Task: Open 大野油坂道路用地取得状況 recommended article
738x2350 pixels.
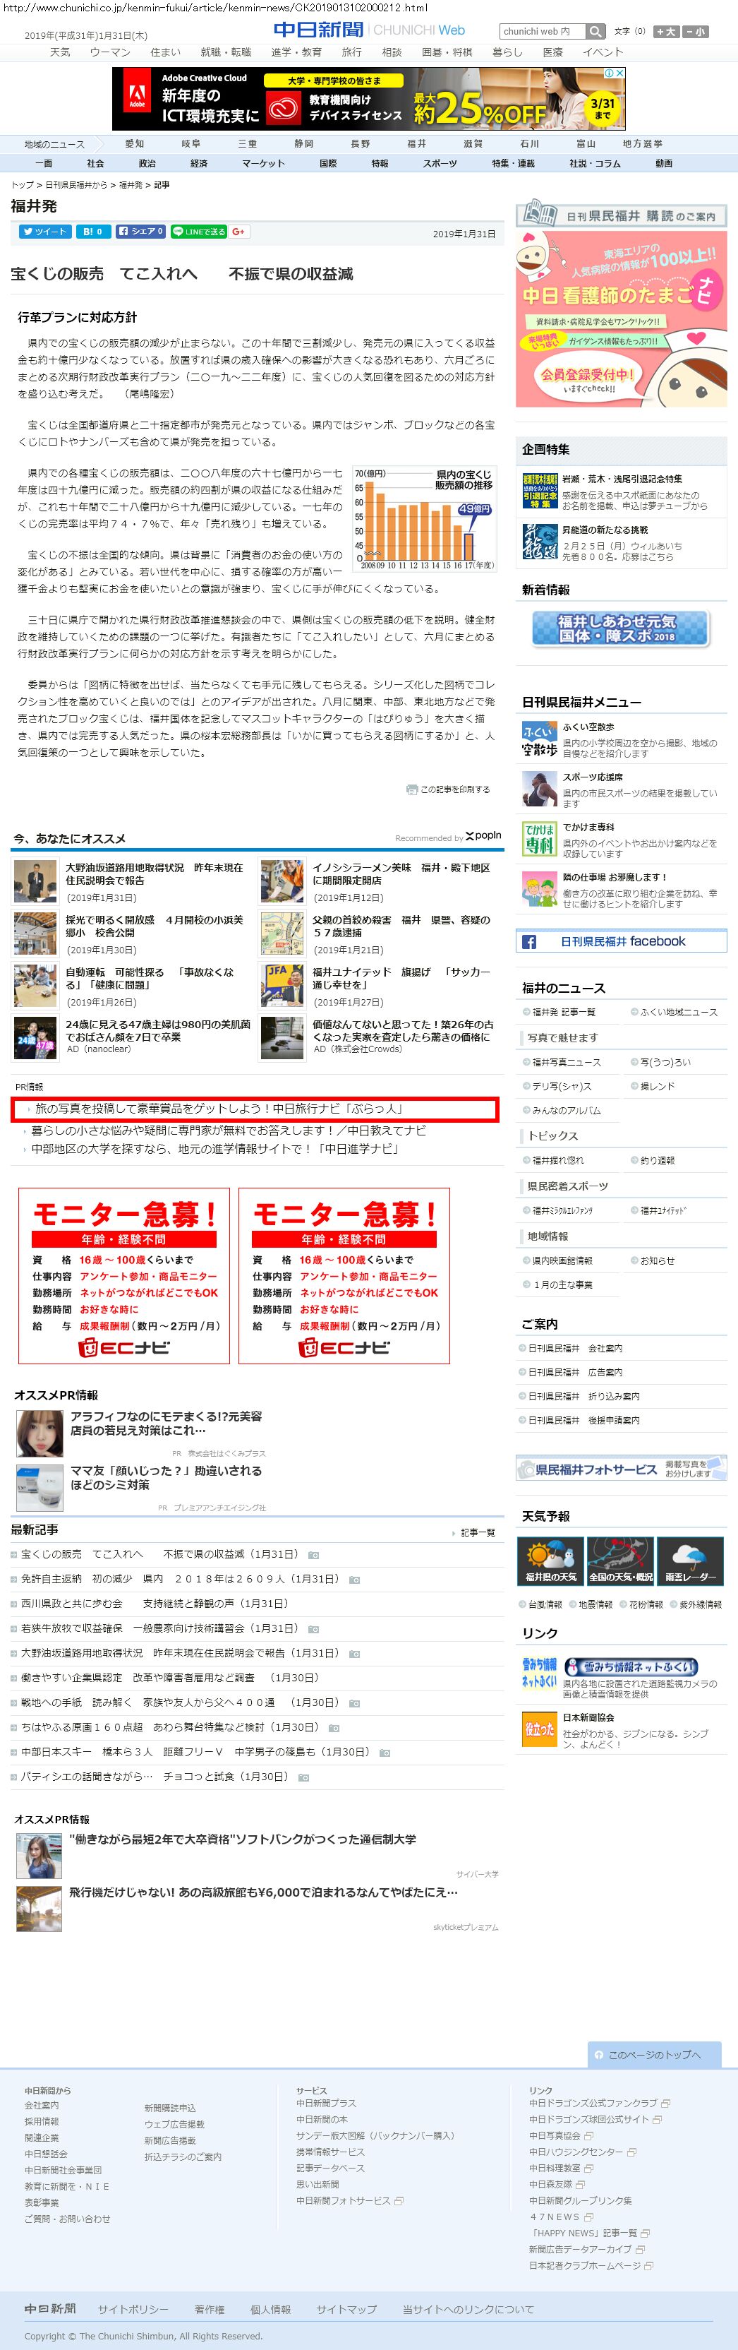Action: coord(154,874)
